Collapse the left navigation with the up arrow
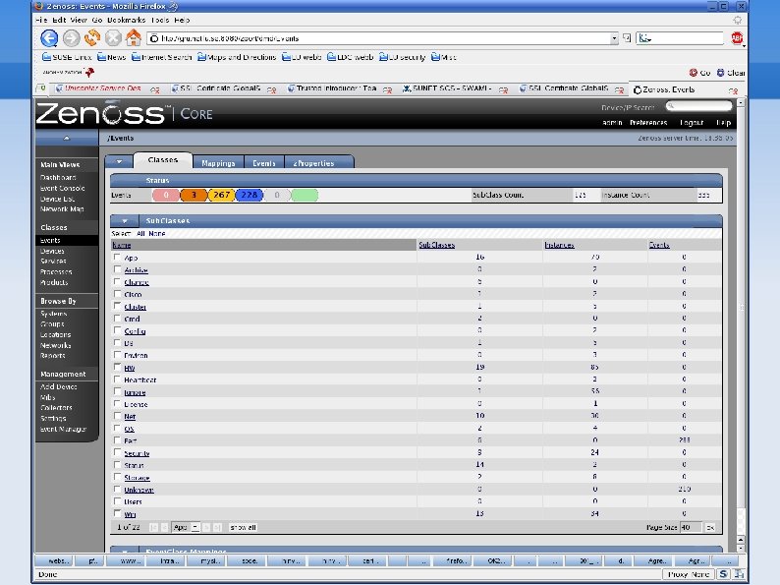 (x=67, y=138)
